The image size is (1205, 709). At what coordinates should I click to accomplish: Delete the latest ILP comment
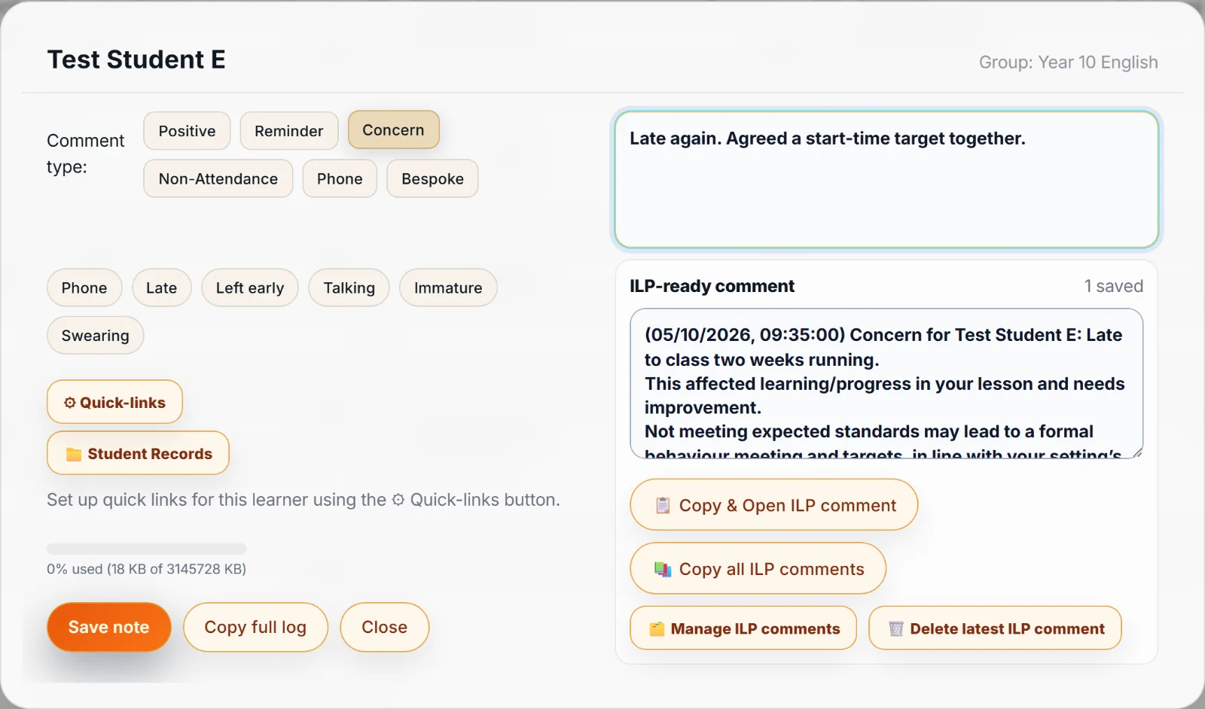[x=995, y=628]
